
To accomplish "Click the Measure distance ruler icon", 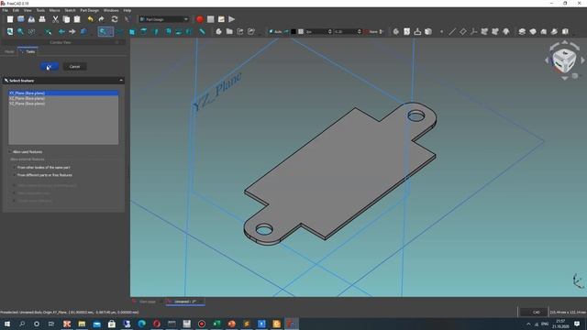I will [202, 32].
